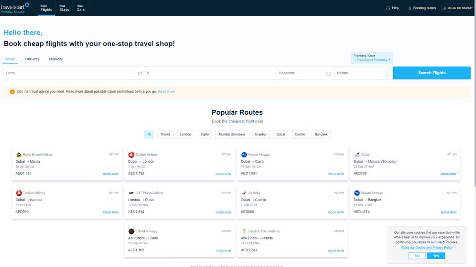Book now Dubai to Istanbul flight

tap(111, 213)
